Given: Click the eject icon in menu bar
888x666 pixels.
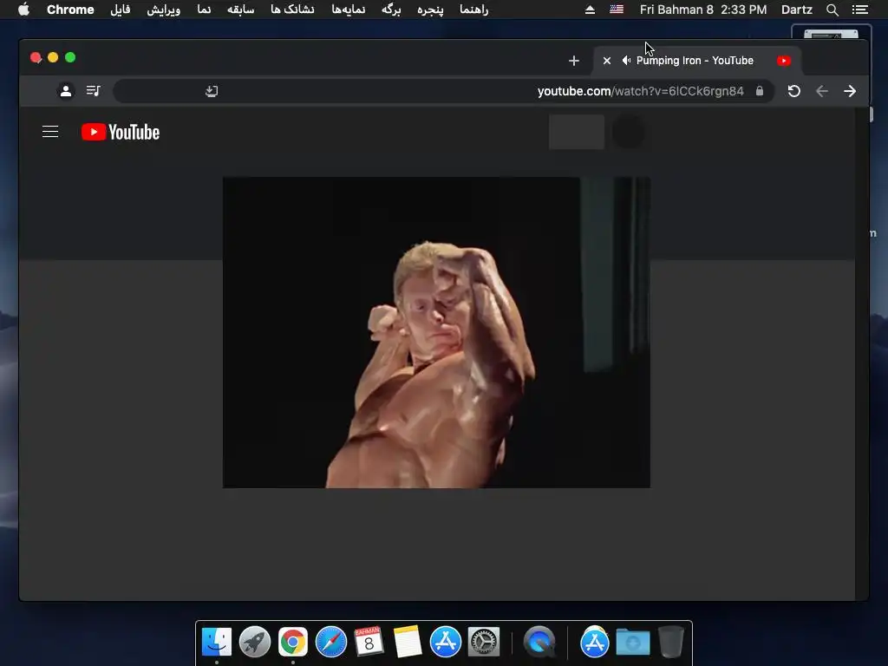Looking at the screenshot, I should coord(590,10).
